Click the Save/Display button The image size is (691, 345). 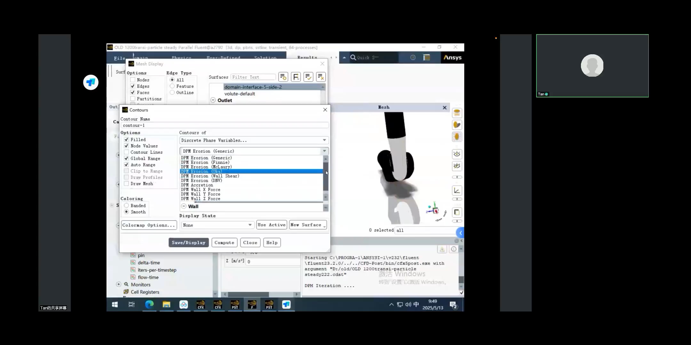[188, 243]
